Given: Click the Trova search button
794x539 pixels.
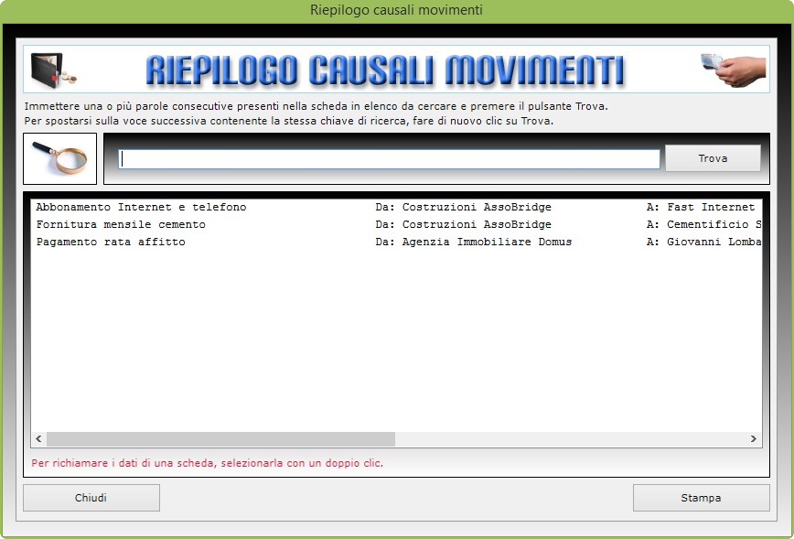Looking at the screenshot, I should (713, 158).
